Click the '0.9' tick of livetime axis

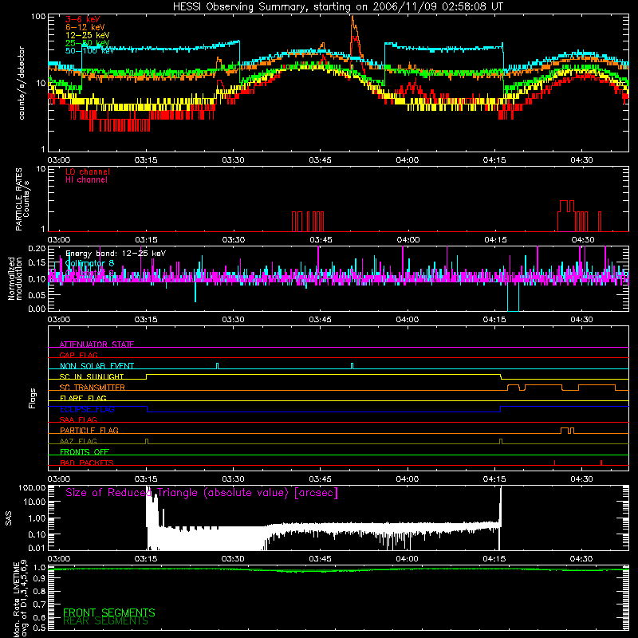(x=39, y=579)
